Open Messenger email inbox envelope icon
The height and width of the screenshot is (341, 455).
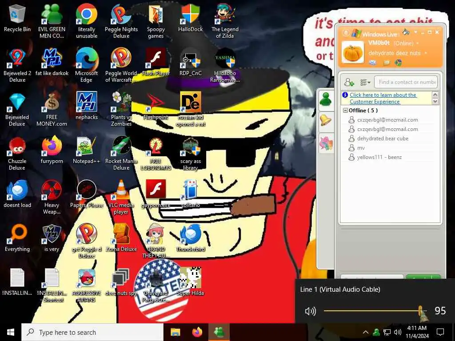coord(373,63)
